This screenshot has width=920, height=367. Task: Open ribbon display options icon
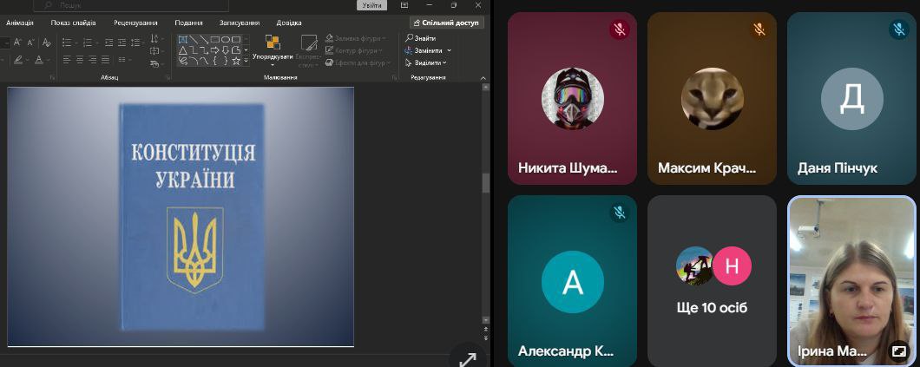coord(404,4)
